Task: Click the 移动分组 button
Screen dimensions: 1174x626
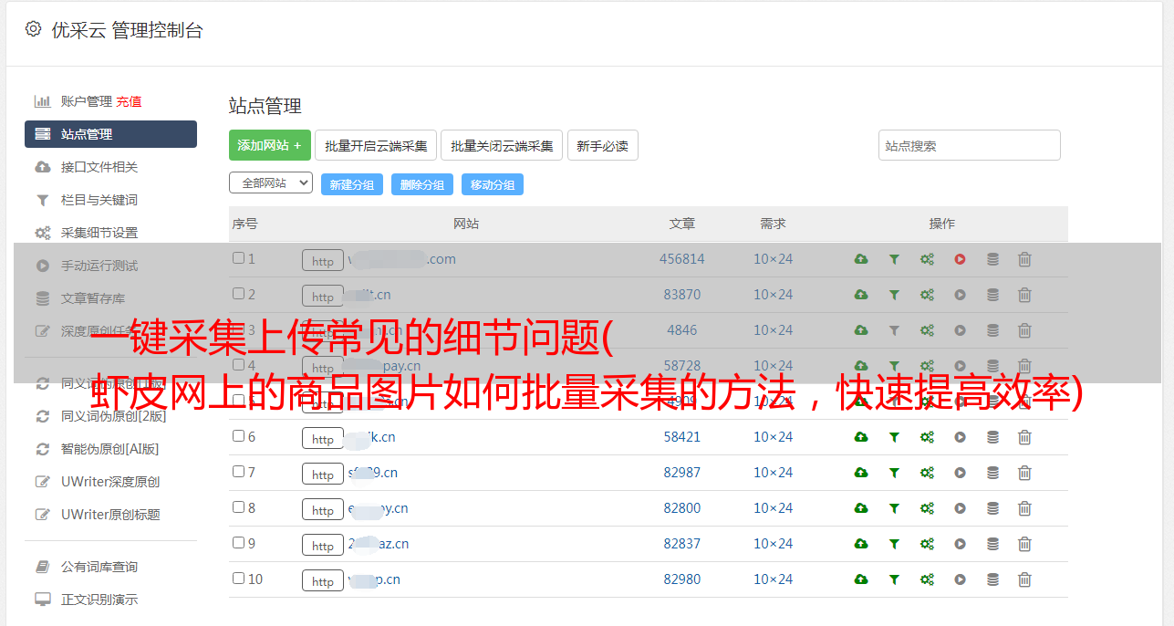Action: pos(493,184)
